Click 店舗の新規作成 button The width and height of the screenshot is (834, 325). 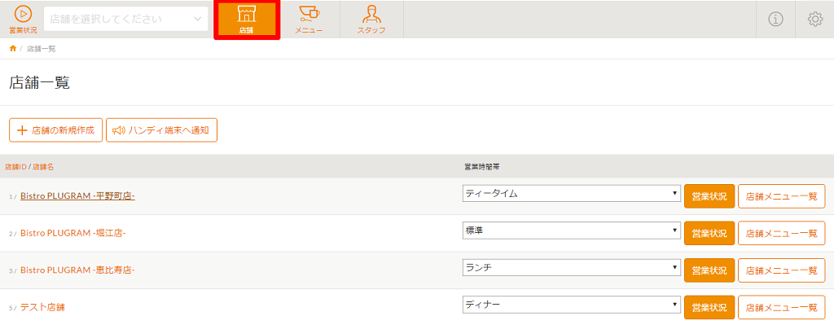coord(55,130)
